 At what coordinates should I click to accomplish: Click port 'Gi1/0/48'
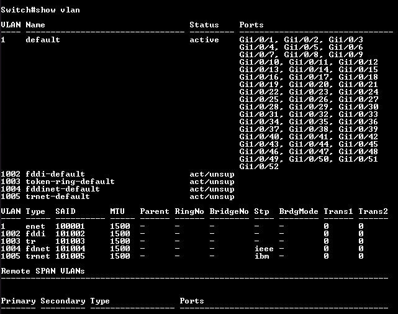[358, 152]
